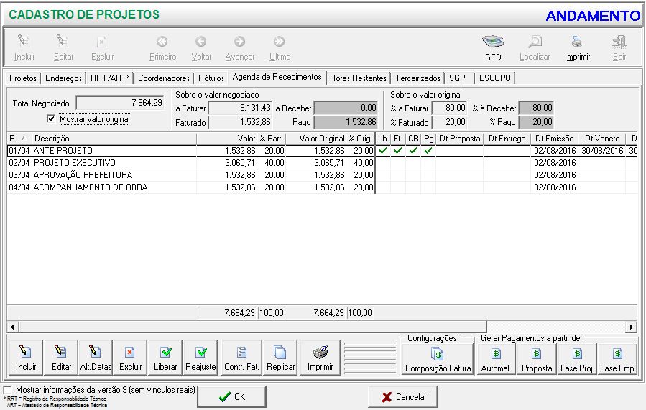Click the Reajuste button

(200, 358)
